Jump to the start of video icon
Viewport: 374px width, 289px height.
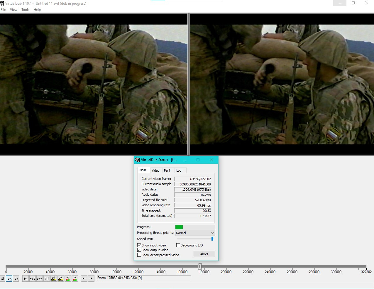tap(26, 278)
